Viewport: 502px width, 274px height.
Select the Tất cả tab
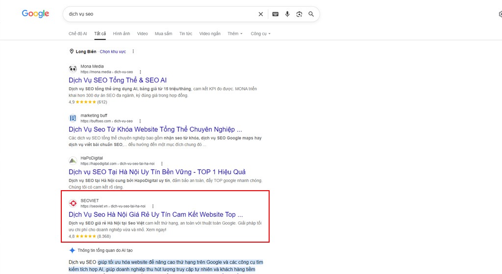(x=100, y=34)
